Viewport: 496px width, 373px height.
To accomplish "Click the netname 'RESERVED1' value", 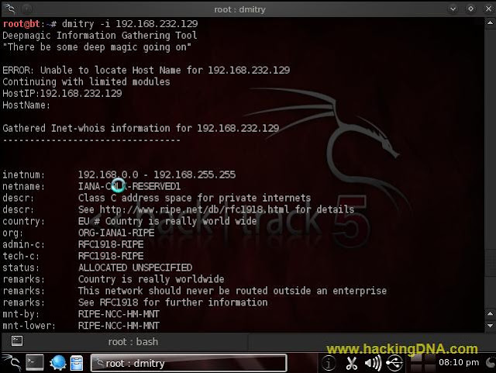I will click(x=157, y=186).
